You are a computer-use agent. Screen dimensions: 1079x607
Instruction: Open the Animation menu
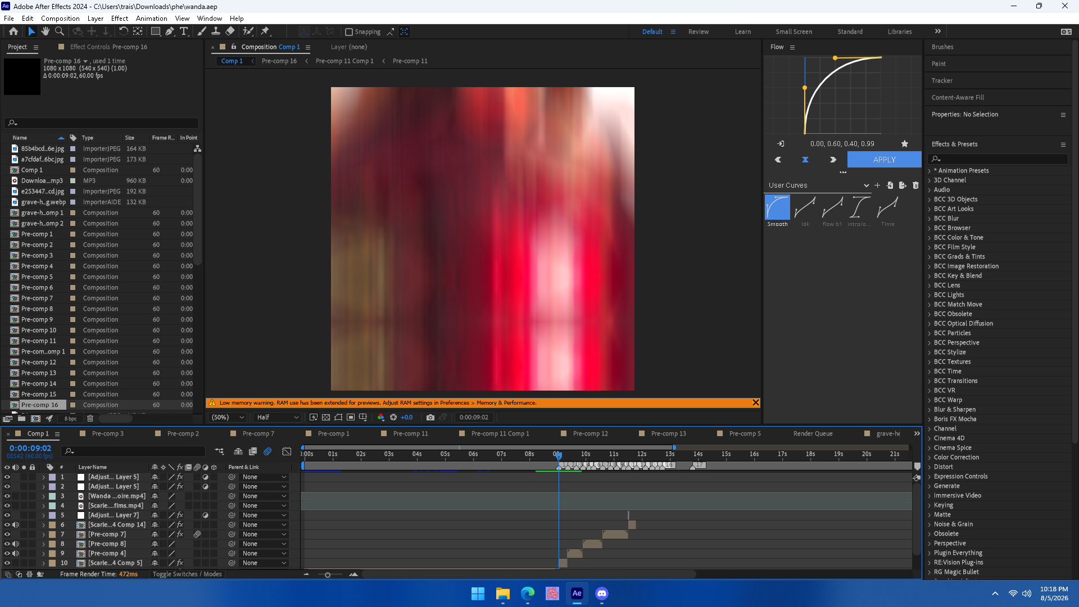point(151,18)
